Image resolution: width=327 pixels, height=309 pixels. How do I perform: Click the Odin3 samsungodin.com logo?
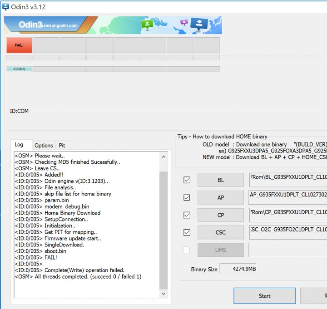click(48, 25)
